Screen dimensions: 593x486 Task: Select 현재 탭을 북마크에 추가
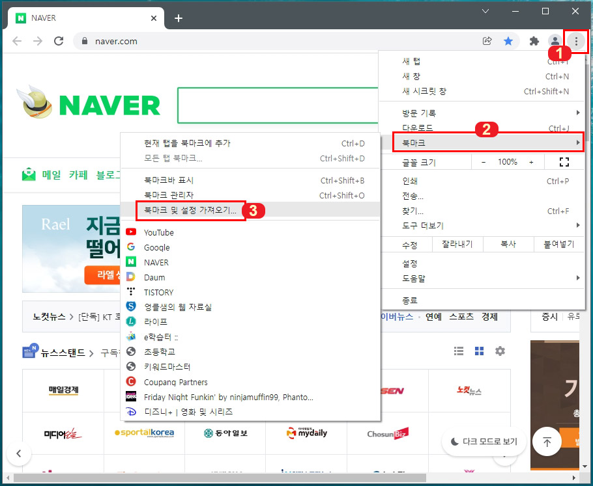[250, 143]
